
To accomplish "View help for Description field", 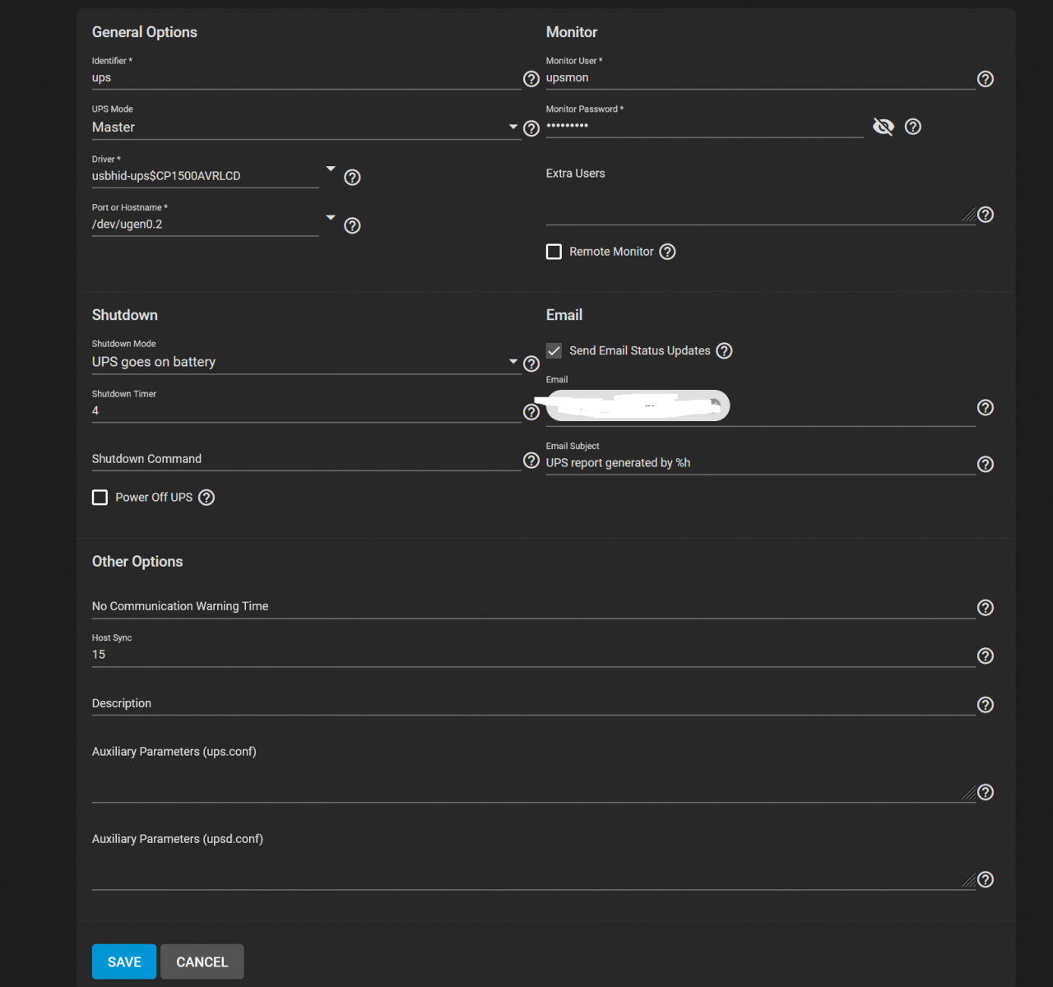I will click(986, 705).
